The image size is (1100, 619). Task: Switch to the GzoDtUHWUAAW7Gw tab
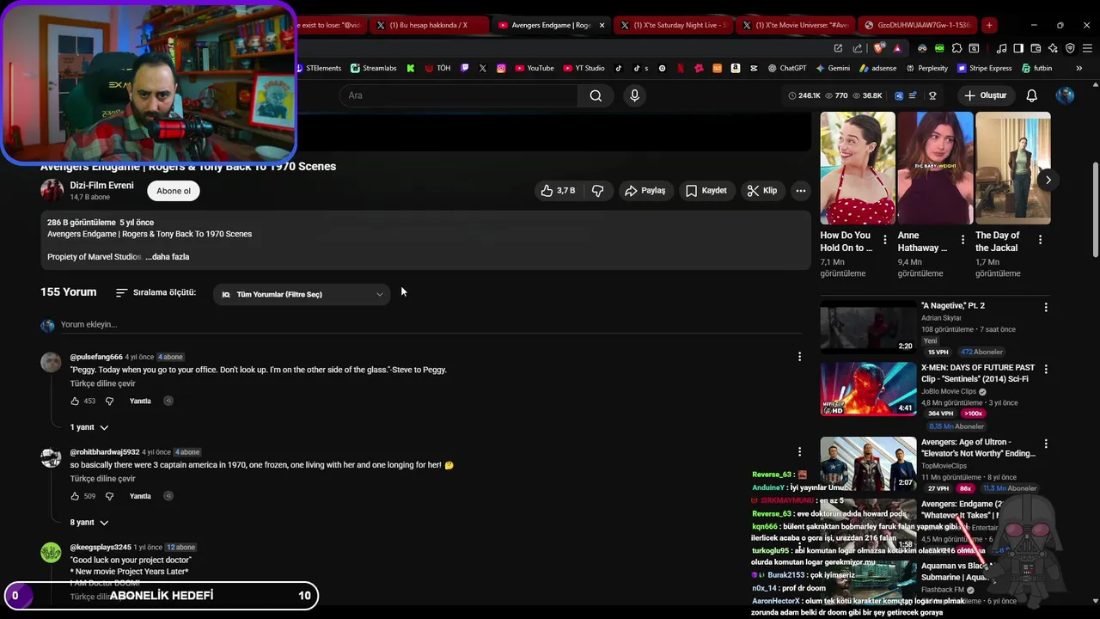click(x=918, y=25)
